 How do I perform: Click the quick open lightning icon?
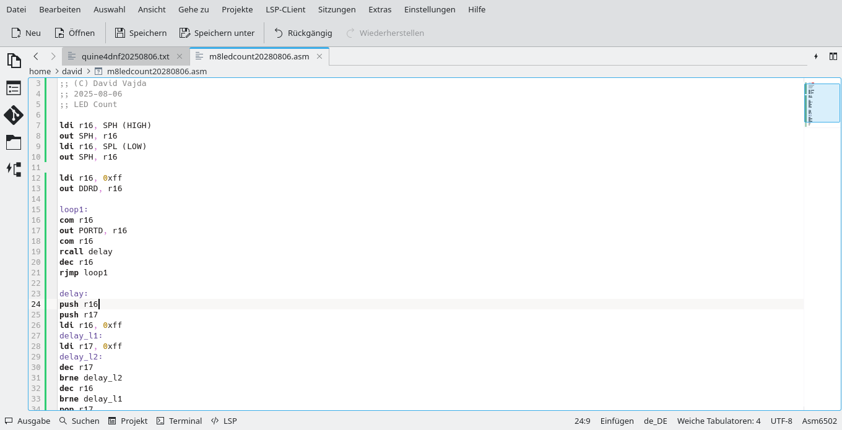coord(816,56)
